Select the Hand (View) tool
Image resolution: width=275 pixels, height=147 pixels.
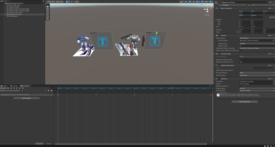point(48,6)
